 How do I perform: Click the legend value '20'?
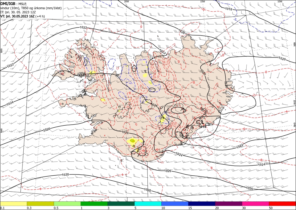[217, 208]
